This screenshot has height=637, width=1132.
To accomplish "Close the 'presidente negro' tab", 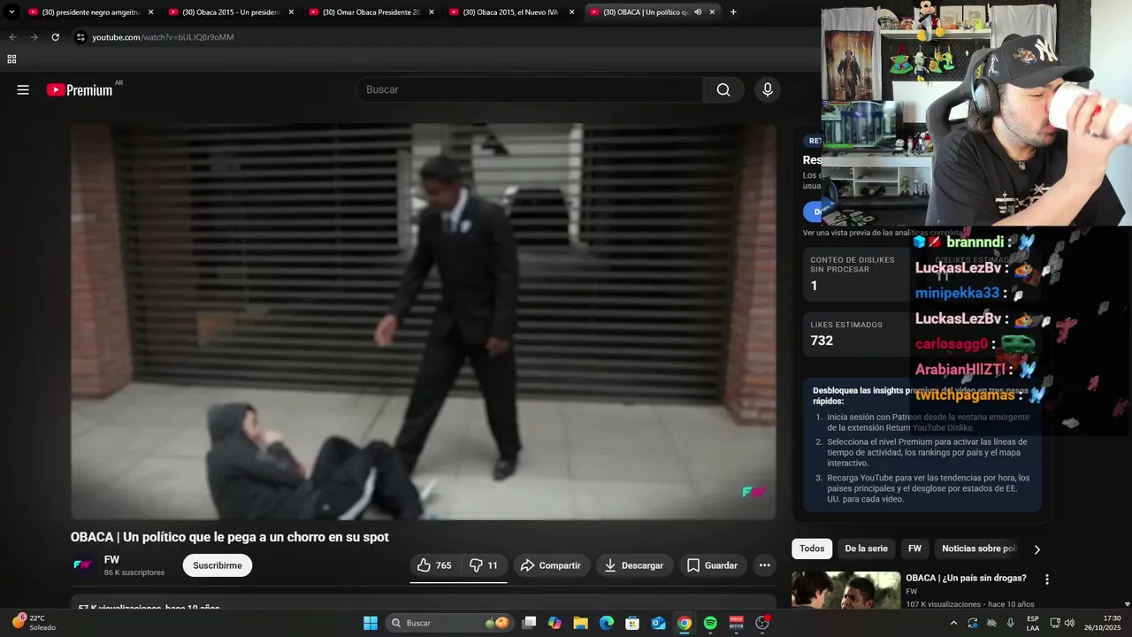I will pos(150,12).
